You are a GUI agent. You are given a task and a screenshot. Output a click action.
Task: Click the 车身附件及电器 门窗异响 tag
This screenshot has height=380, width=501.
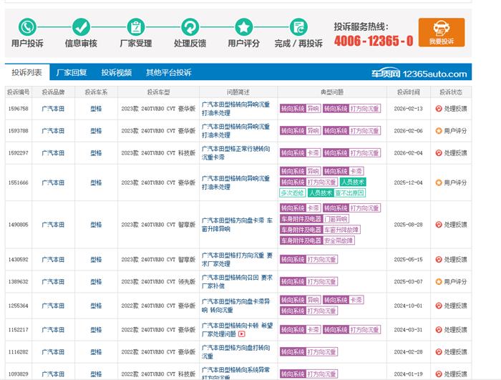(x=314, y=219)
